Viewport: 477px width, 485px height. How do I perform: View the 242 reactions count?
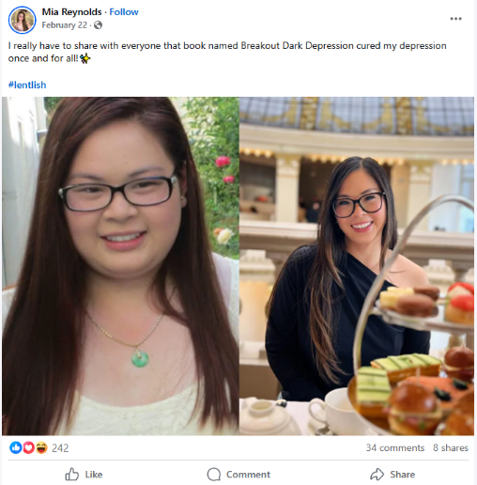coord(60,448)
